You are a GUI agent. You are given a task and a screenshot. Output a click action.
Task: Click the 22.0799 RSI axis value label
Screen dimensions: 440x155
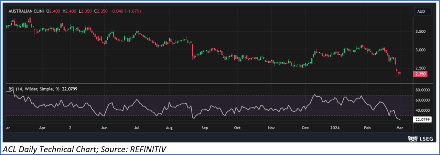(422, 120)
